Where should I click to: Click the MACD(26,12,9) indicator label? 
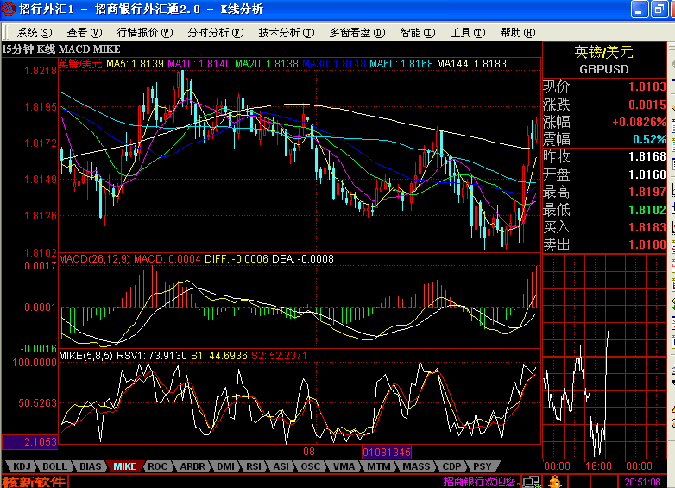coord(94,259)
